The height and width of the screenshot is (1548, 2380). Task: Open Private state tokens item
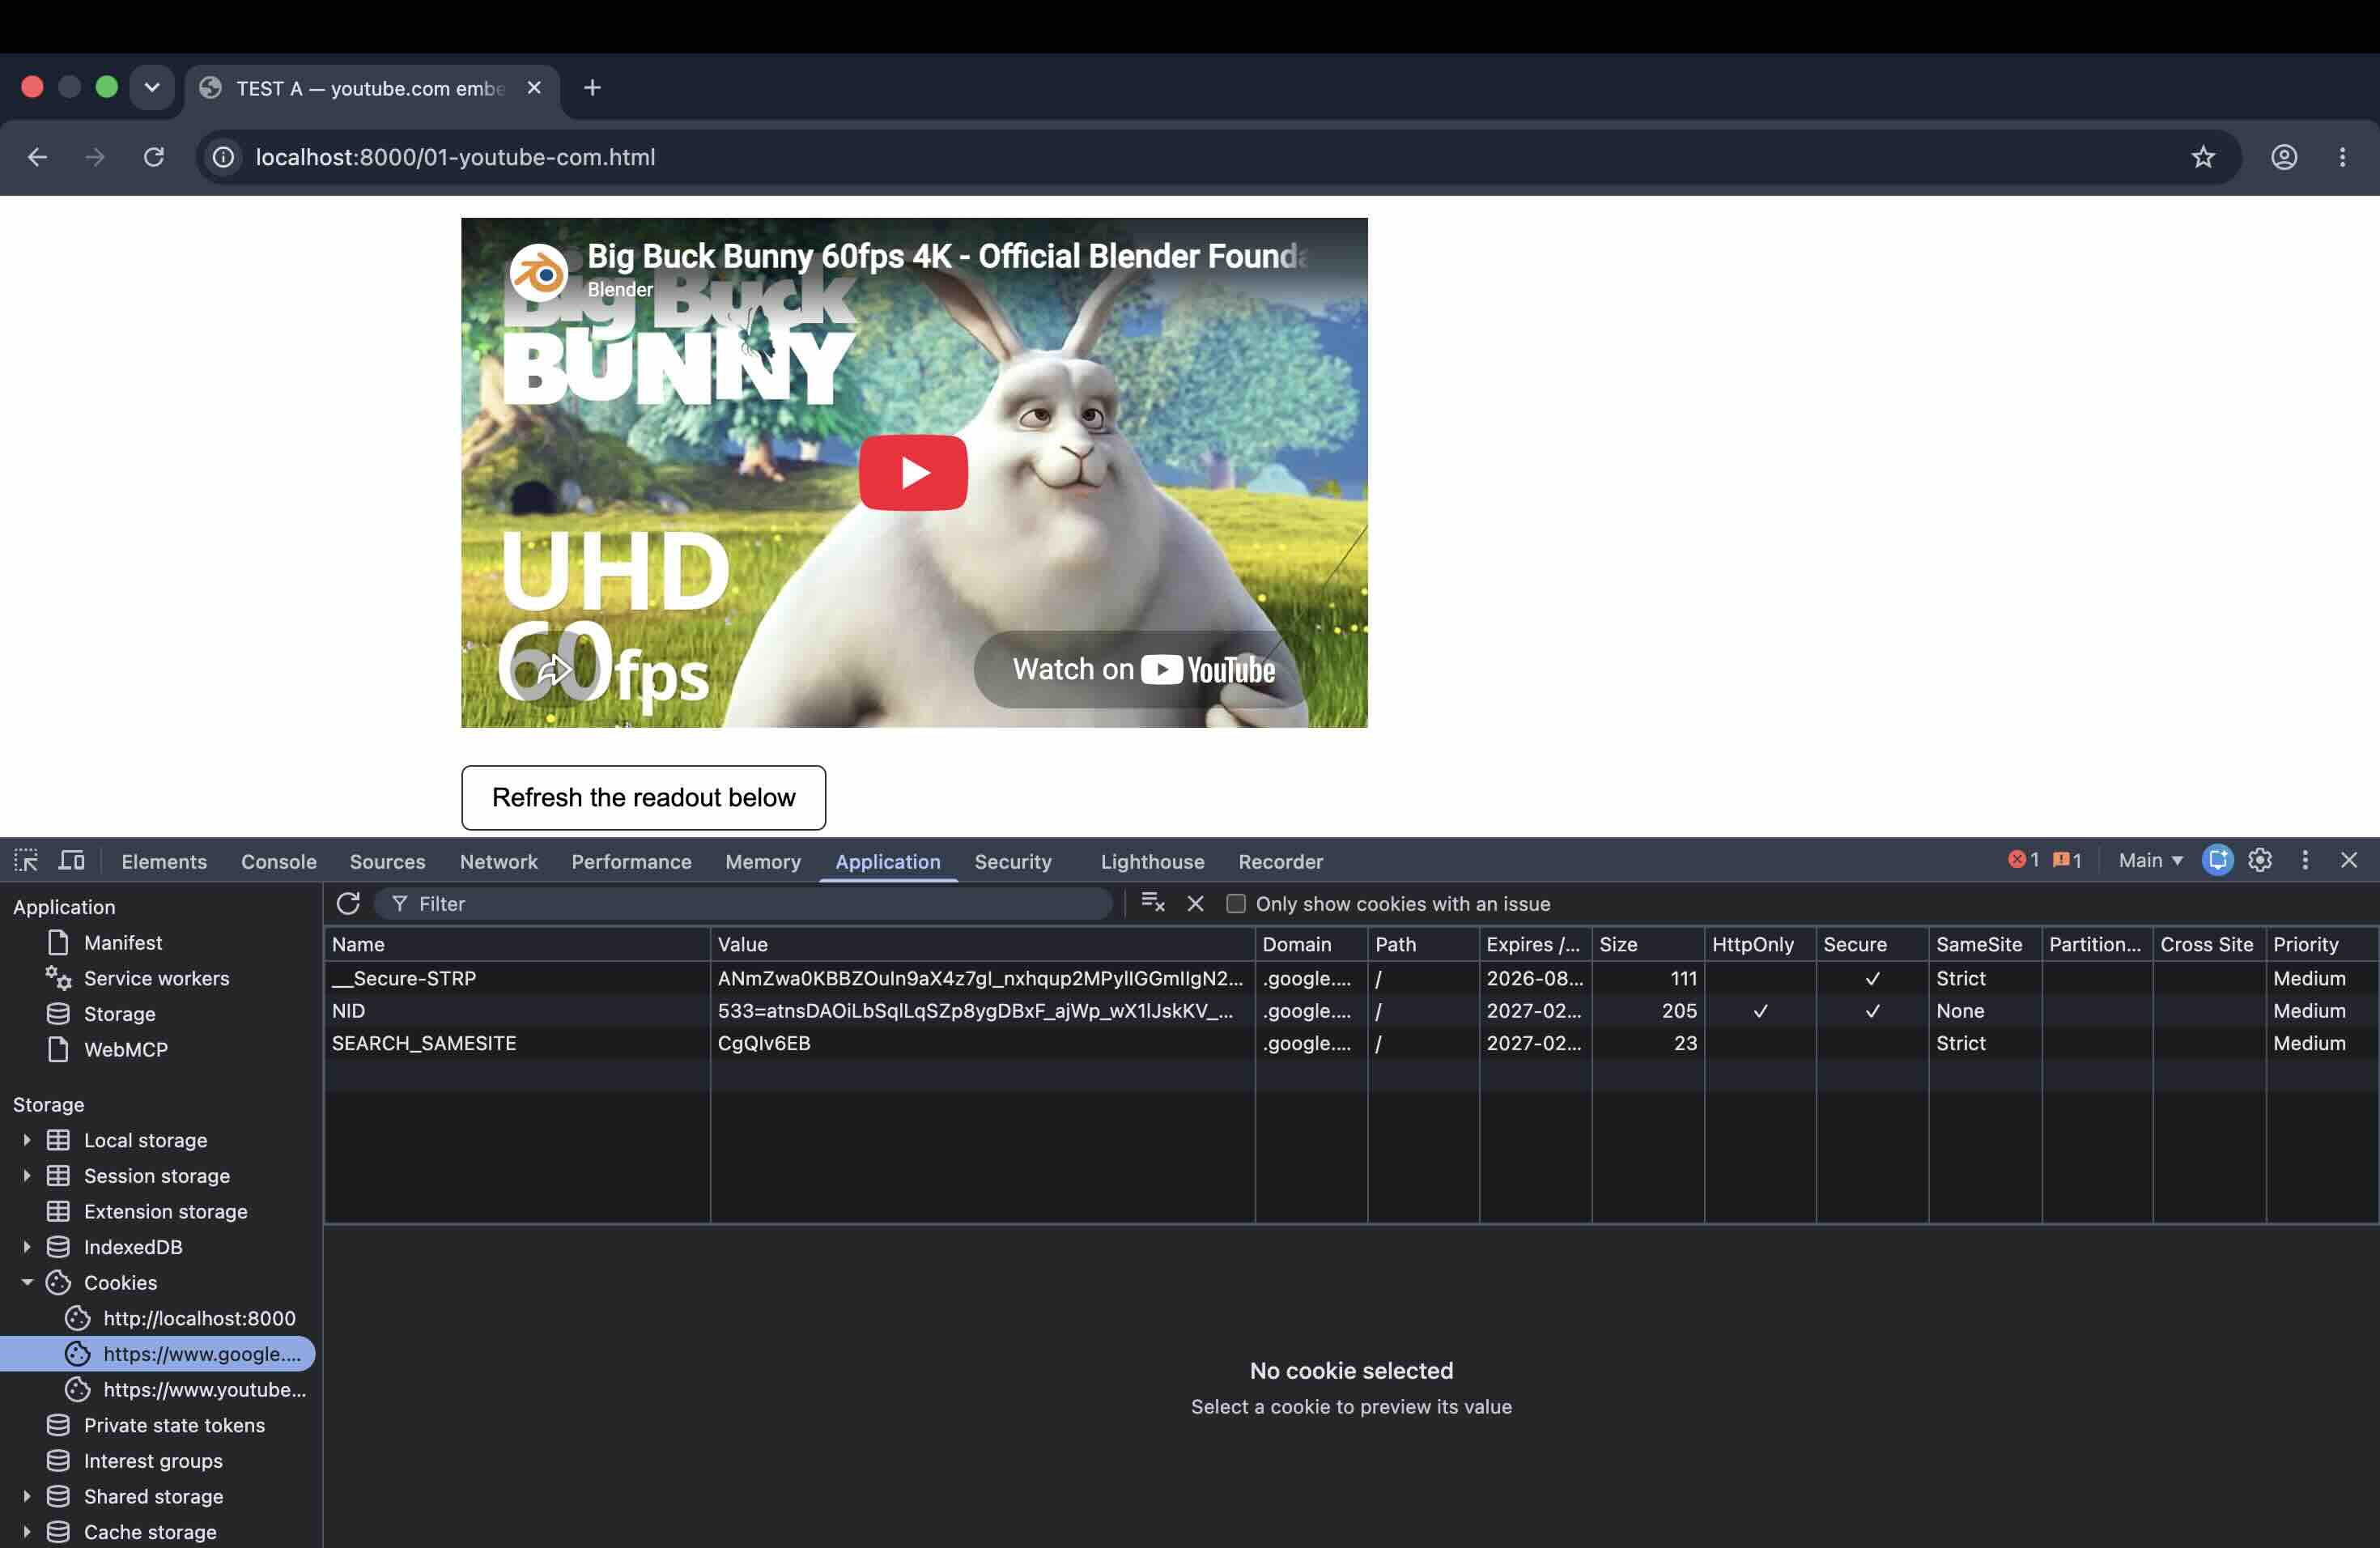point(174,1424)
